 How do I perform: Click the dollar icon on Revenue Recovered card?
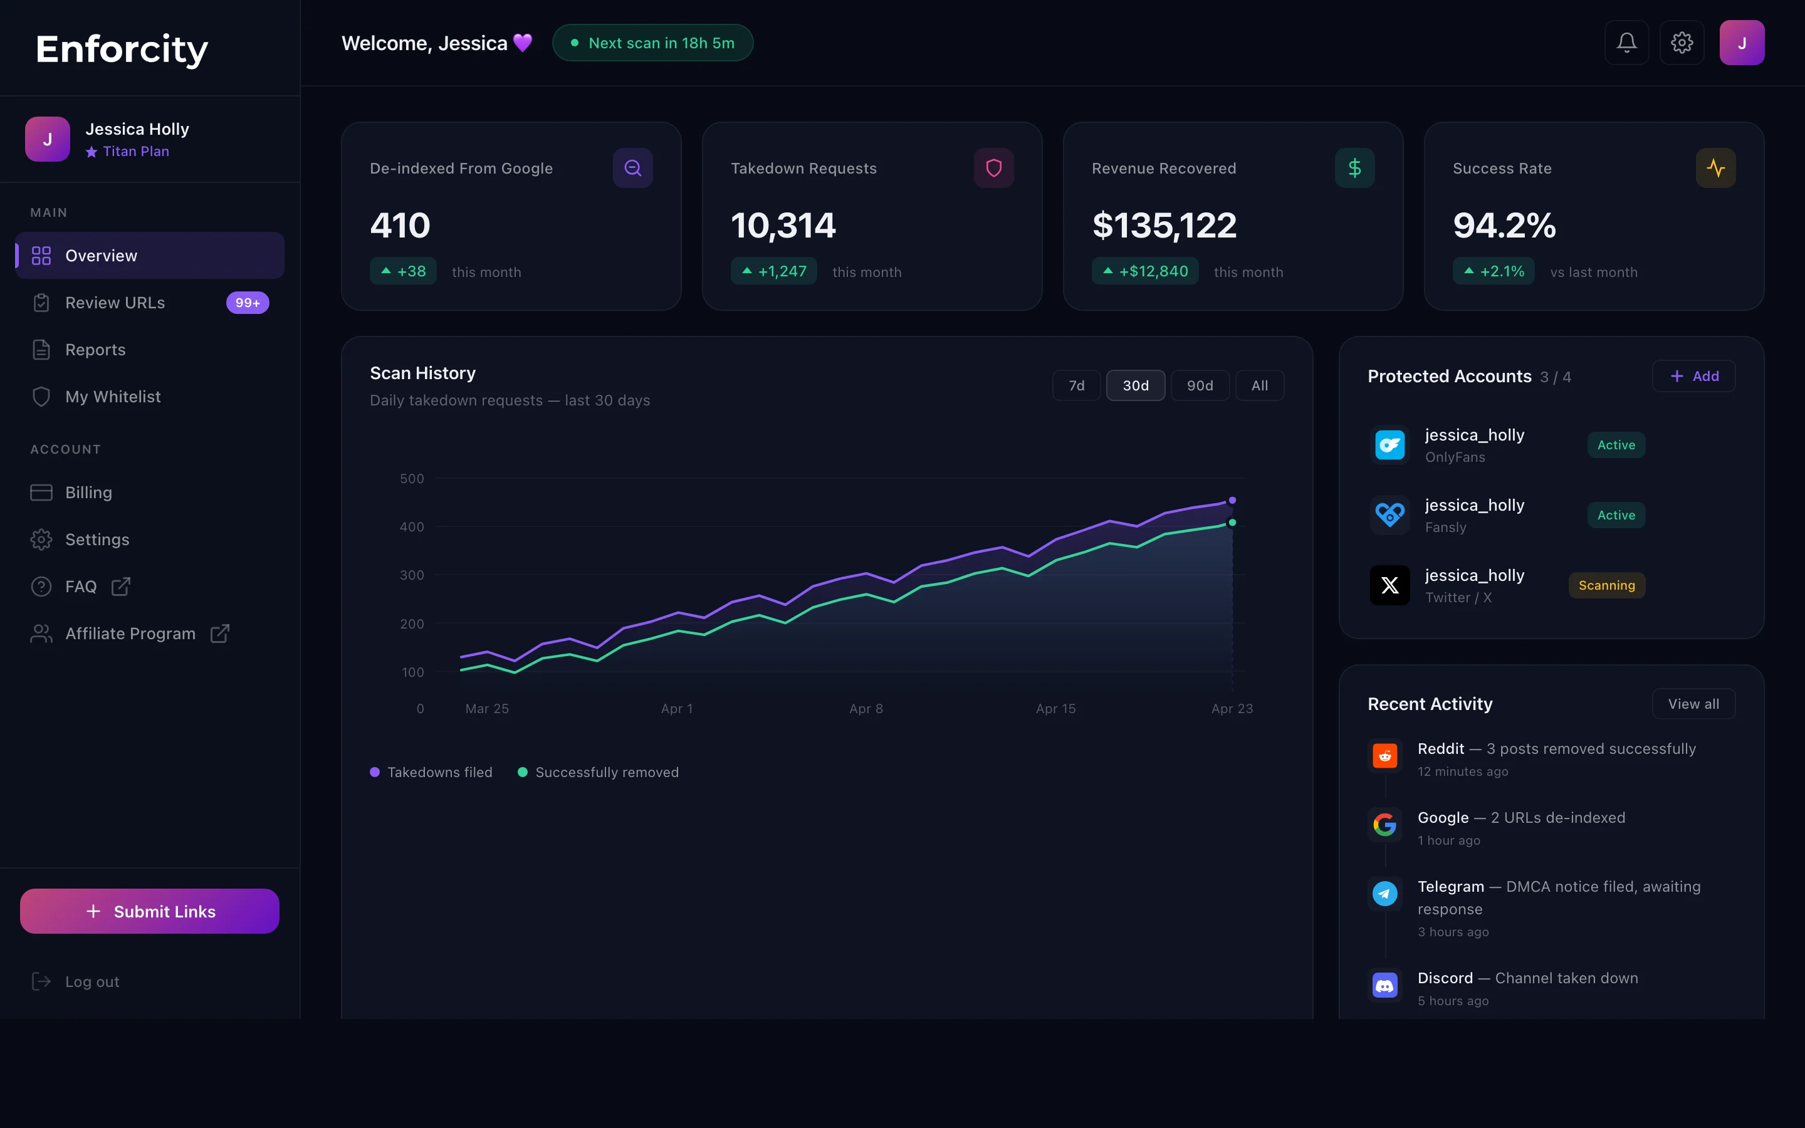click(1354, 167)
